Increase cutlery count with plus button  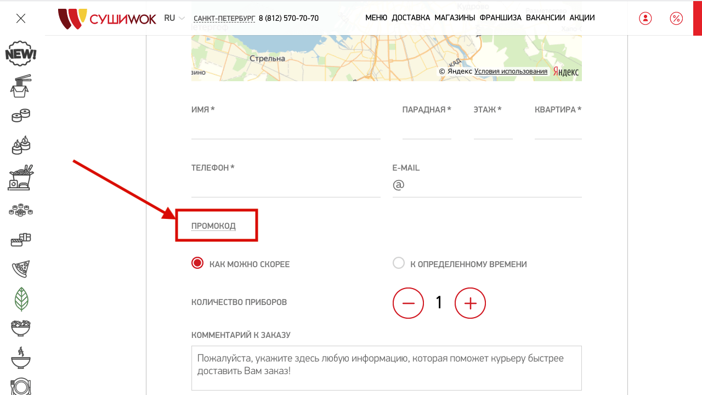[x=470, y=303]
